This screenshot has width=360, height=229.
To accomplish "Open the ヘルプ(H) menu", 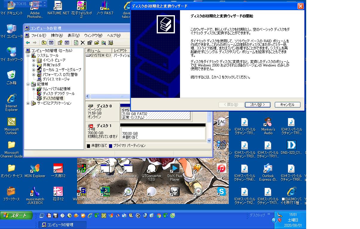I will 114,35.
